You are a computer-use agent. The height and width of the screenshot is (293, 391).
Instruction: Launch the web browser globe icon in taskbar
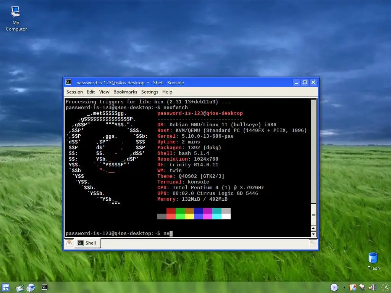tap(31, 288)
